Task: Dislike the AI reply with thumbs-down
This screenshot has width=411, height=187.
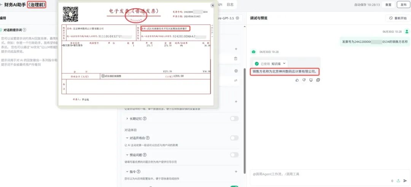Action: (304, 80)
